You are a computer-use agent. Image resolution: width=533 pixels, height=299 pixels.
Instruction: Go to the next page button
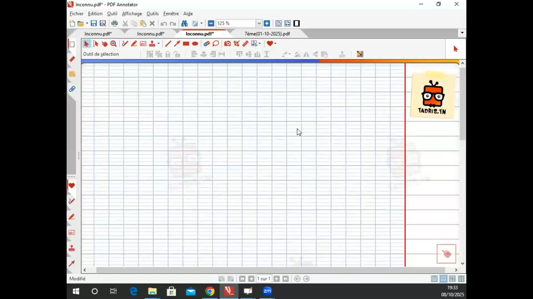pyautogui.click(x=276, y=279)
